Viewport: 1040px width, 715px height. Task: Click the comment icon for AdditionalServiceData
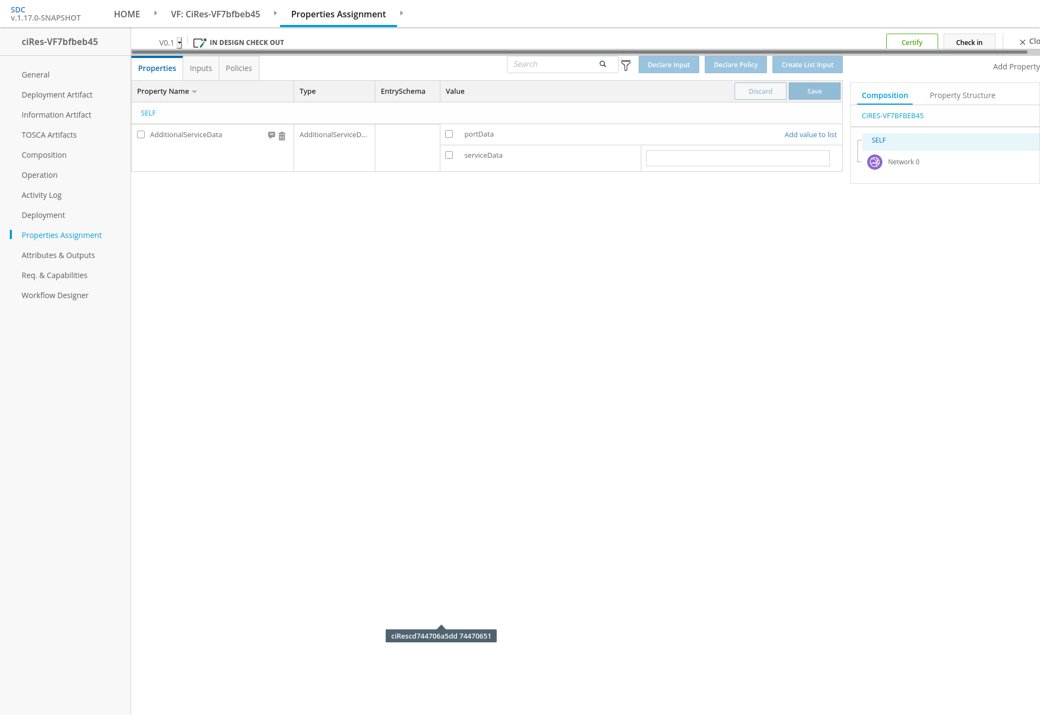[x=271, y=135]
